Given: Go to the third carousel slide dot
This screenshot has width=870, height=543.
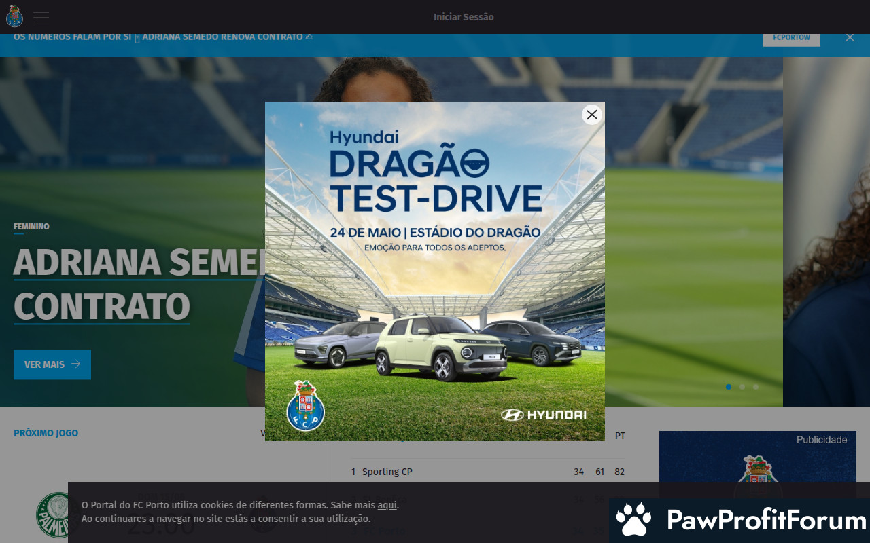Looking at the screenshot, I should [x=756, y=387].
